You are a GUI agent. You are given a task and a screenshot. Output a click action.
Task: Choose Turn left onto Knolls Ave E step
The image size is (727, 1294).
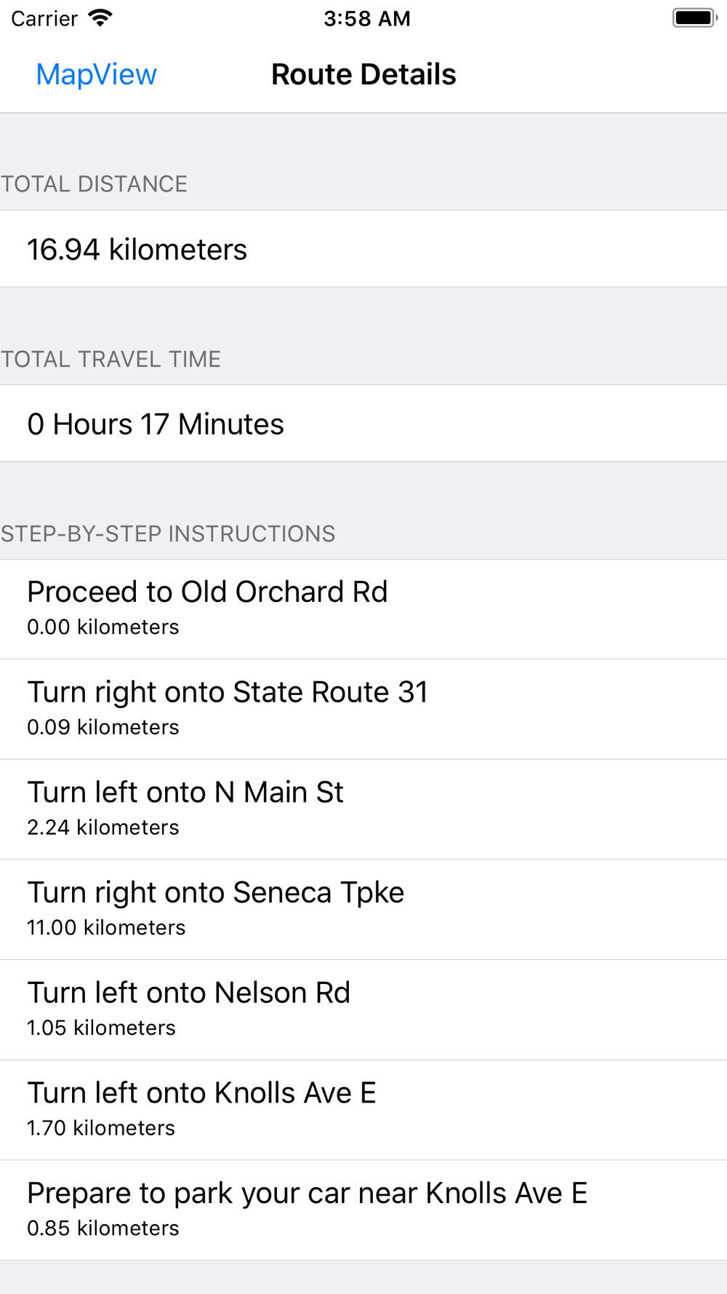click(x=363, y=1110)
